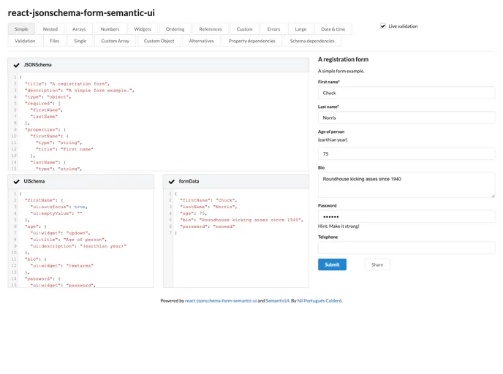Click the "ui:autofocus": true line
This screenshot has width=503, height=374.
58,207
